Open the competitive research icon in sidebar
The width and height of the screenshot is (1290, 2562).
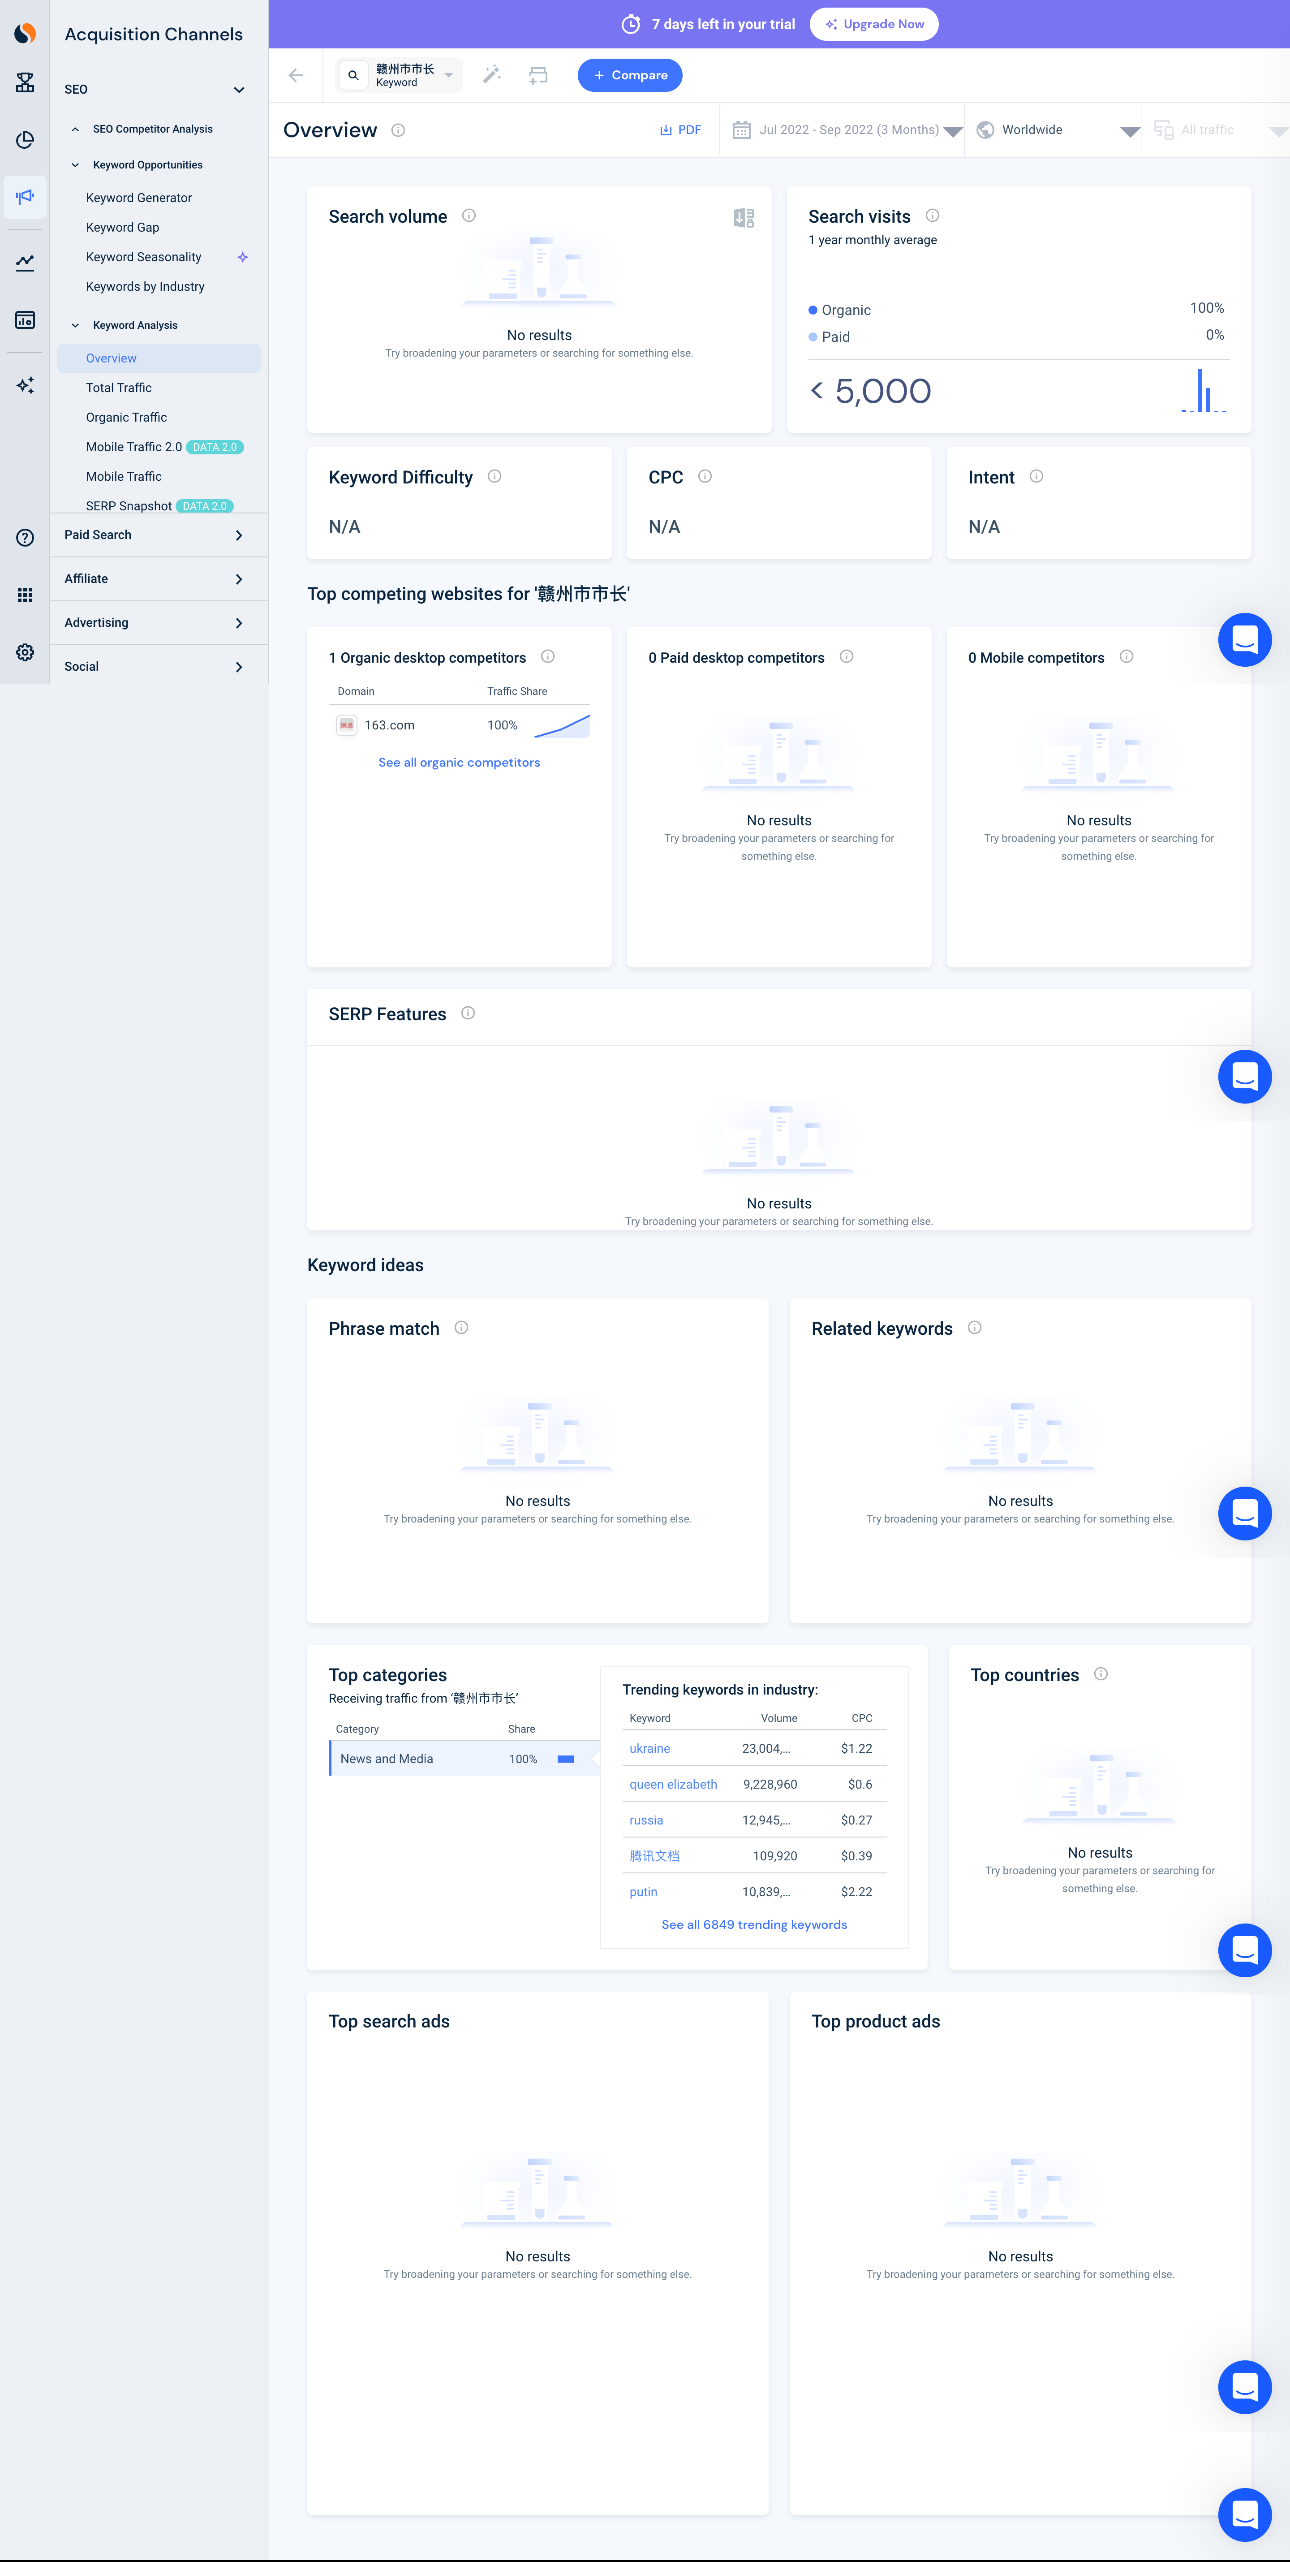coord(25,82)
